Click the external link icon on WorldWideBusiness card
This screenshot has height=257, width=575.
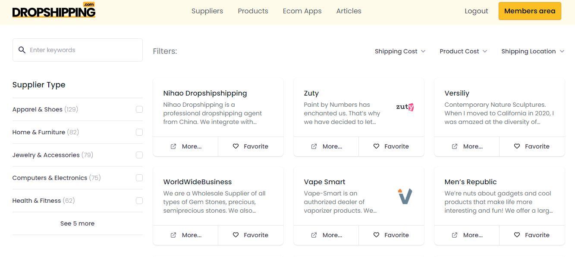173,235
